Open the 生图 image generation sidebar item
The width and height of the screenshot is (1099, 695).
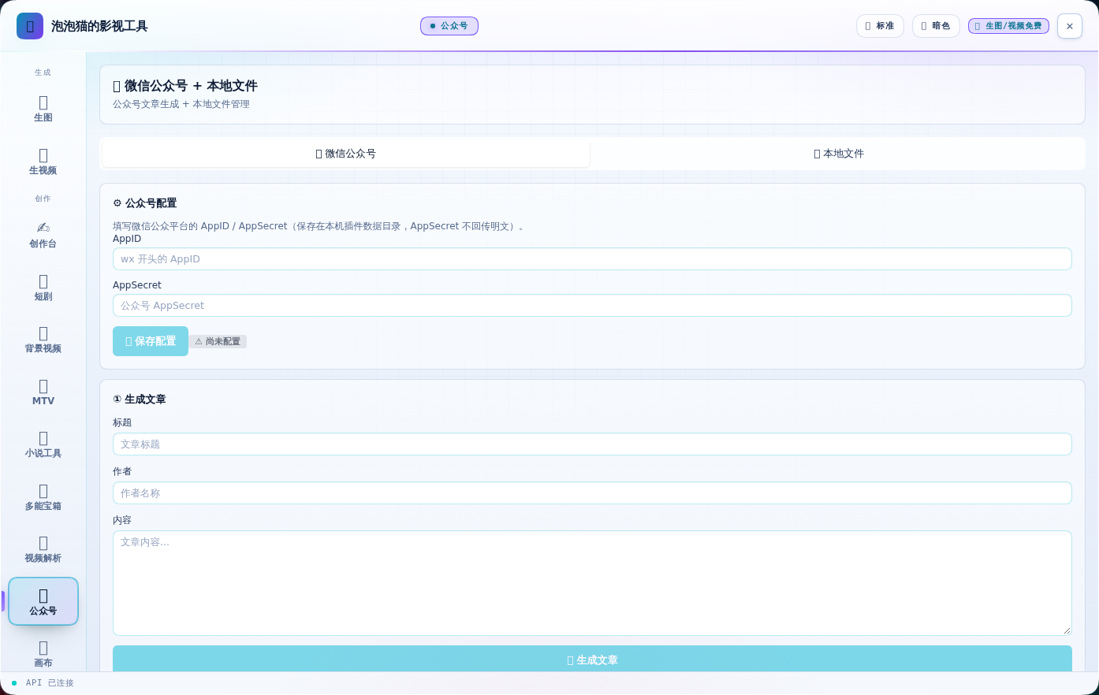(x=43, y=109)
